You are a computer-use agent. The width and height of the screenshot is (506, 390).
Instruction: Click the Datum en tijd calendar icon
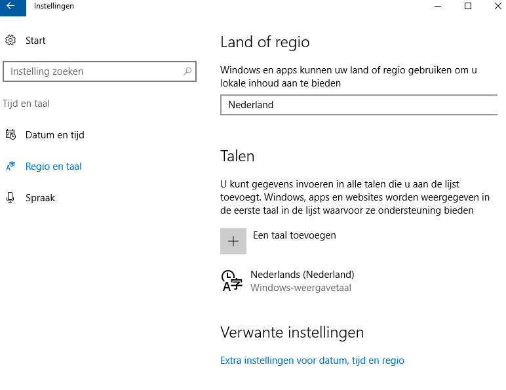[10, 135]
